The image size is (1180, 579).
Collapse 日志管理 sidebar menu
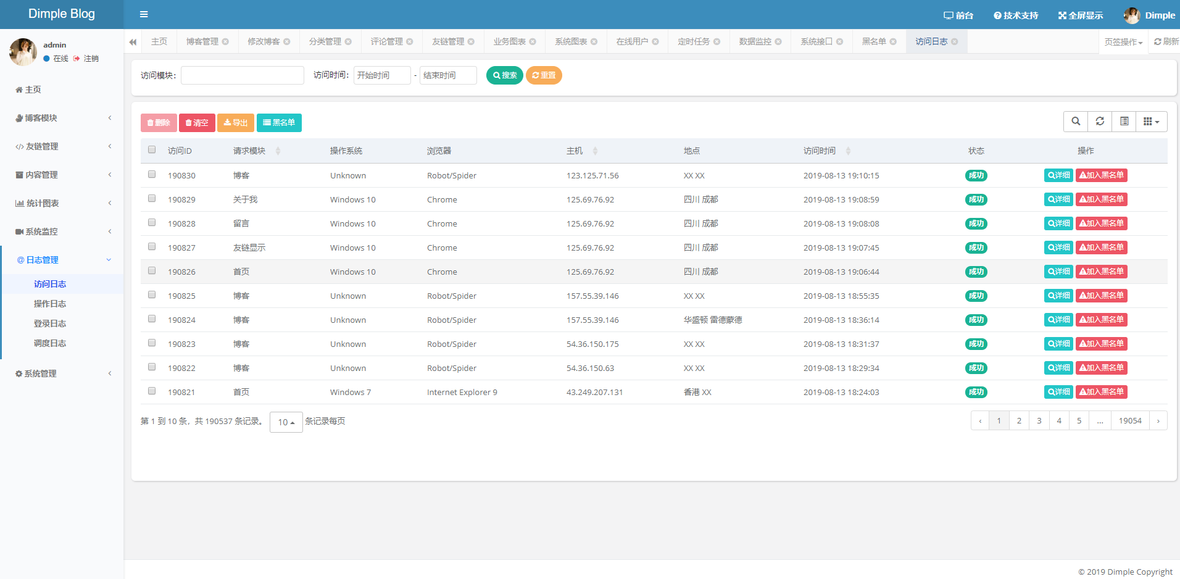click(x=62, y=260)
